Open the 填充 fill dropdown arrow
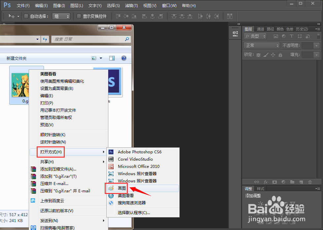 (x=316, y=55)
